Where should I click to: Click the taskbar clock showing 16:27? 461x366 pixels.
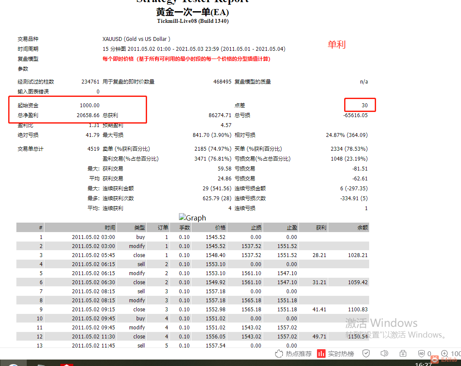tap(423, 364)
